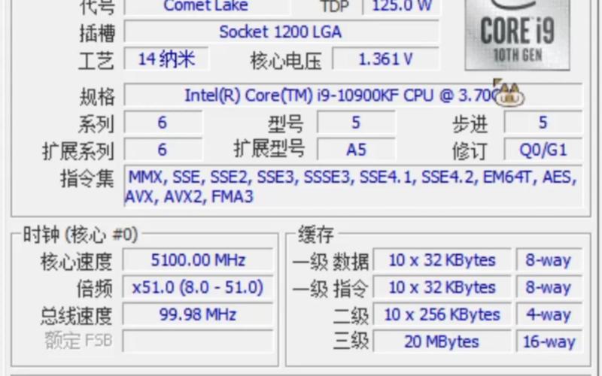Click the empty 额定 FSB field
This screenshot has height=376, width=602.
[x=198, y=341]
